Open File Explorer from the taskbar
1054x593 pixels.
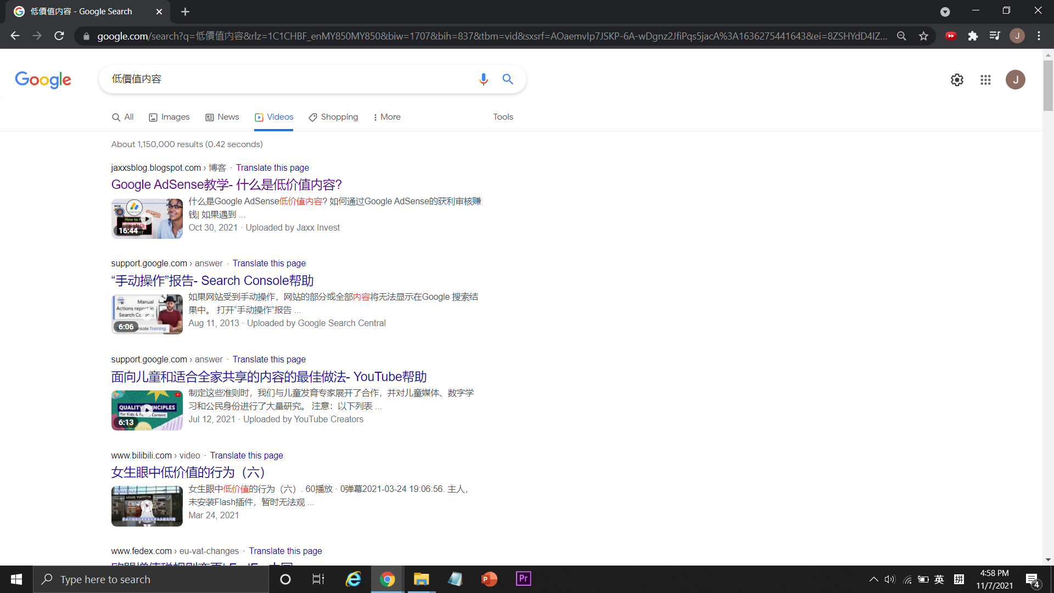(421, 579)
